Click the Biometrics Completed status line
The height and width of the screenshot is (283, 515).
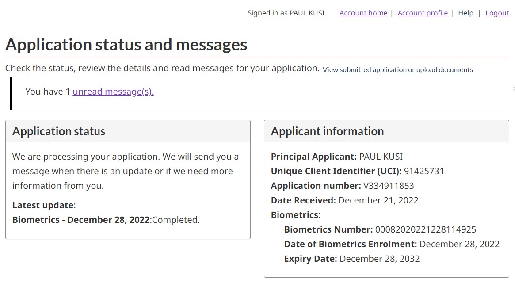[x=106, y=220]
